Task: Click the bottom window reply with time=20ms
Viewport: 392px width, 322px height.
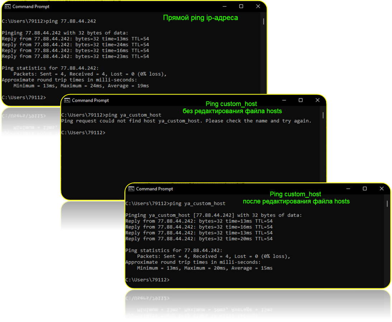Action: click(199, 239)
